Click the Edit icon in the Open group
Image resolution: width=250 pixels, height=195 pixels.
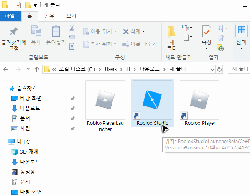(221, 38)
